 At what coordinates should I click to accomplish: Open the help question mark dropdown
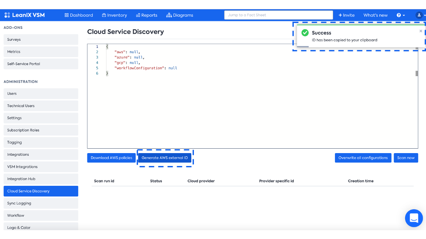[x=401, y=15]
